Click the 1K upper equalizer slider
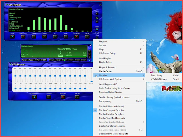183x137 pixels. pyautogui.click(x=45, y=76)
